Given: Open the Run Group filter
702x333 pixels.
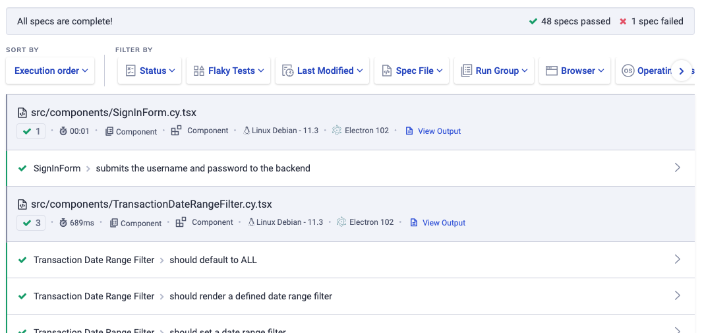Looking at the screenshot, I should click(x=494, y=71).
